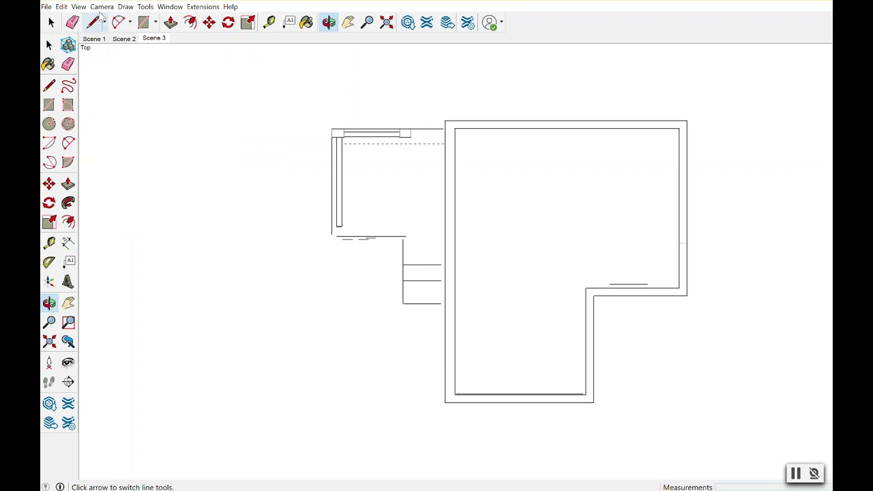Open the line tools dropdown arrow
873x491 pixels.
[104, 23]
